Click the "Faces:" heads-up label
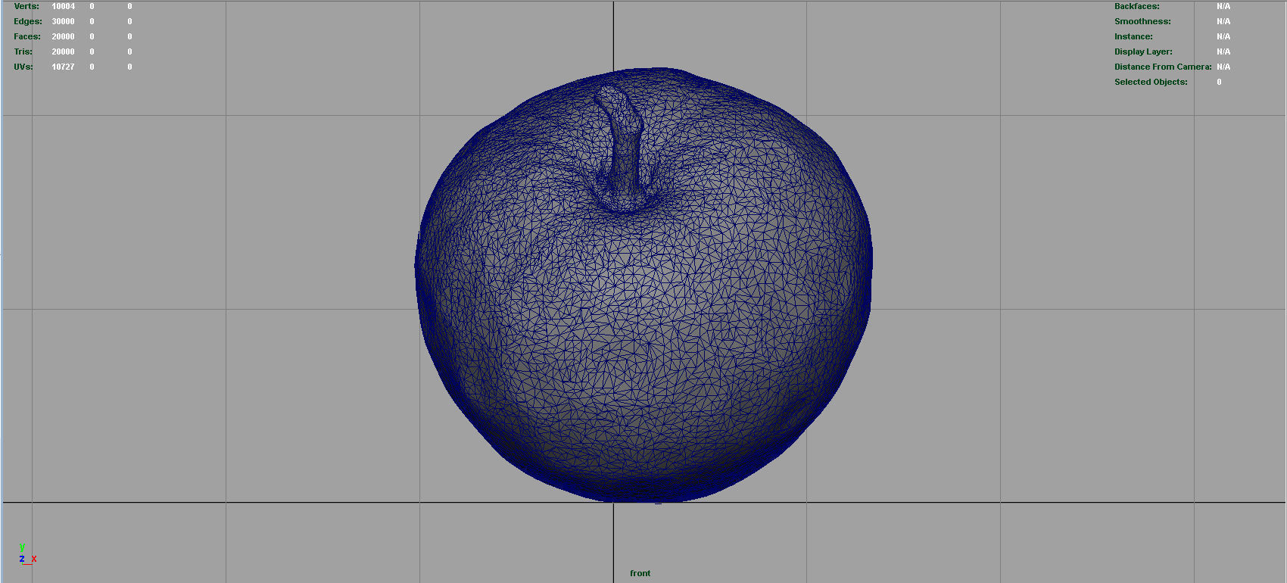Image resolution: width=1287 pixels, height=583 pixels. click(27, 36)
